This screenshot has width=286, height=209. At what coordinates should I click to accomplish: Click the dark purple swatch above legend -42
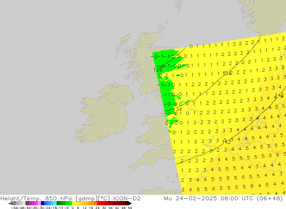pyautogui.click(x=27, y=203)
